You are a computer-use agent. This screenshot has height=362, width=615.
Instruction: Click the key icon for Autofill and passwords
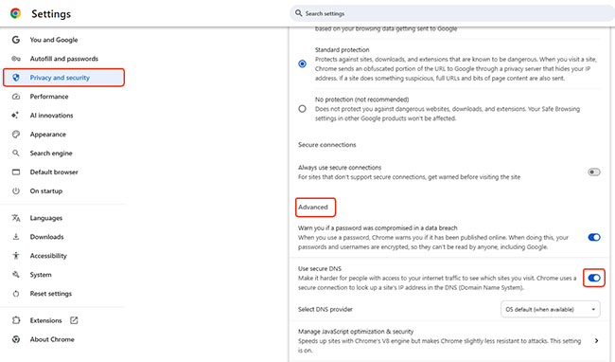tap(16, 59)
